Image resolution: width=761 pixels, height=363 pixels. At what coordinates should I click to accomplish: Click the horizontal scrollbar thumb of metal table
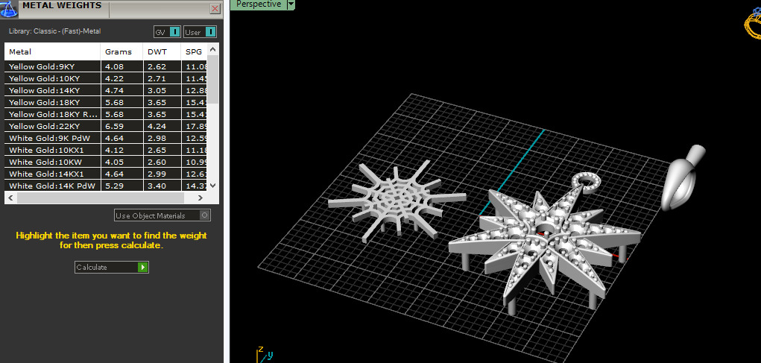pos(101,198)
